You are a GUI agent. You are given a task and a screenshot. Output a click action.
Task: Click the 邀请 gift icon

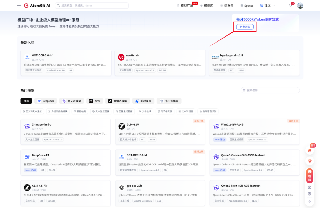coord(310,150)
